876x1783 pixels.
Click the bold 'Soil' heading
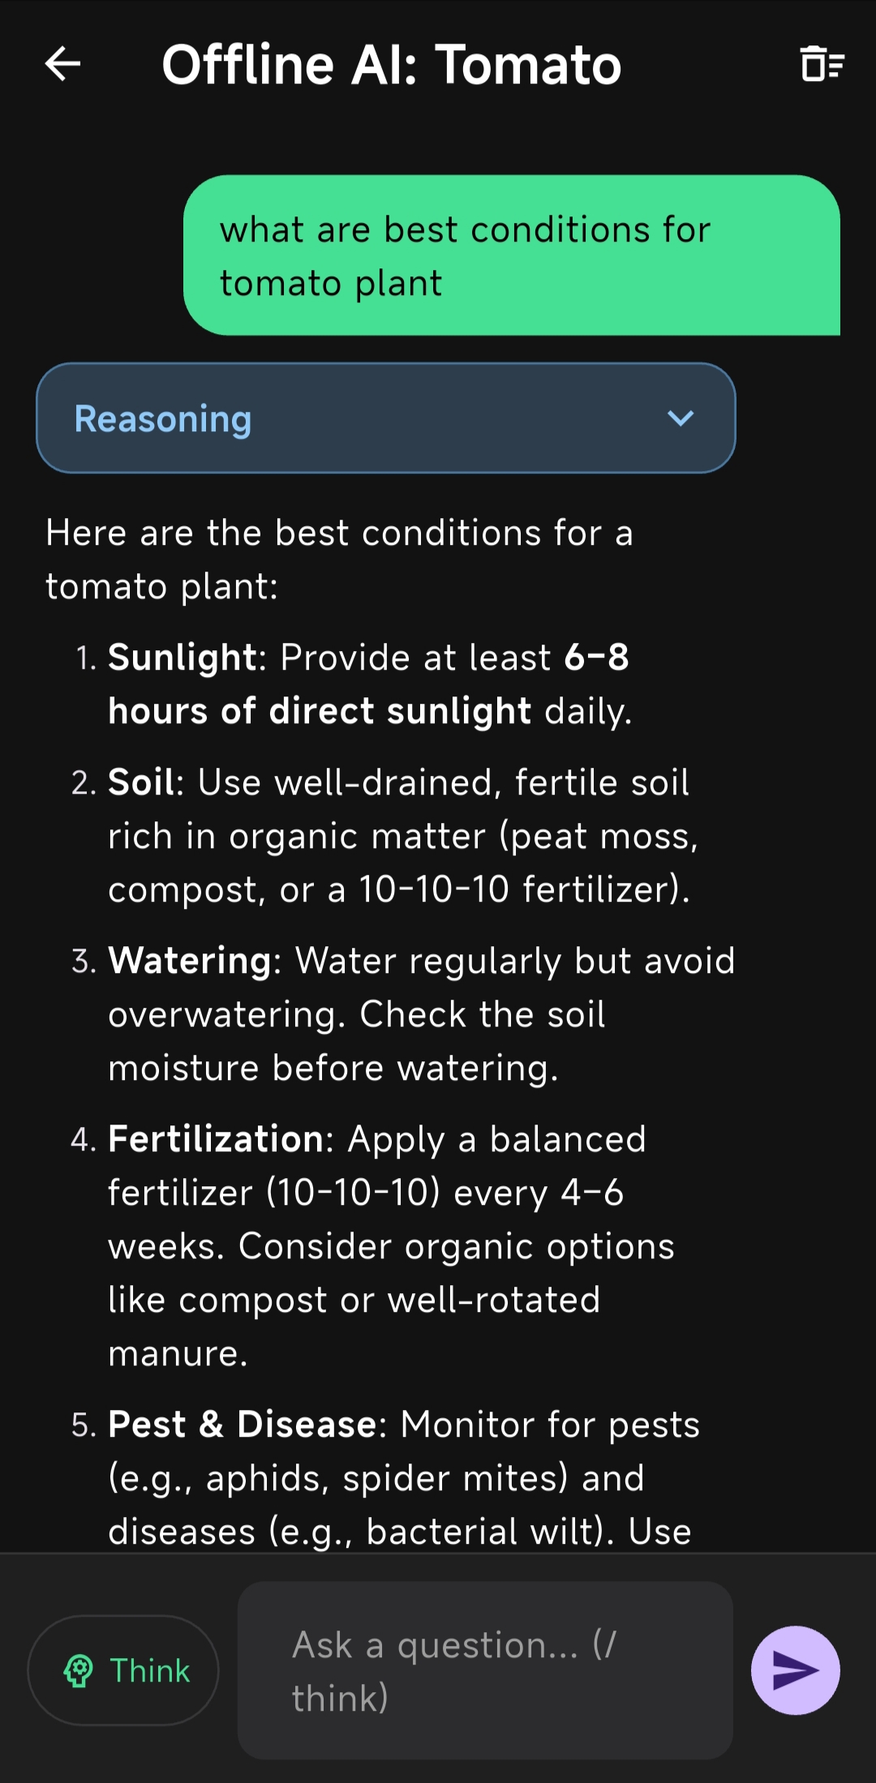click(141, 782)
